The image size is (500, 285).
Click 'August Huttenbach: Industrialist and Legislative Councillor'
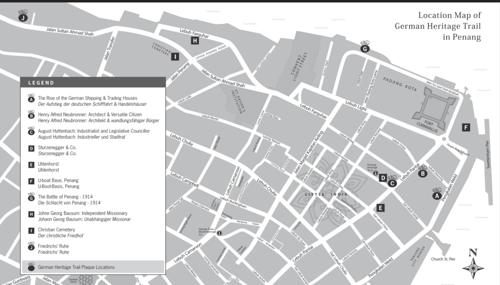(x=94, y=131)
